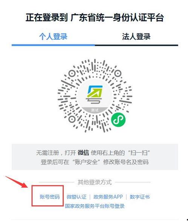
Task: Click the blue underline beneath 个人登录
Action: pos(53,45)
